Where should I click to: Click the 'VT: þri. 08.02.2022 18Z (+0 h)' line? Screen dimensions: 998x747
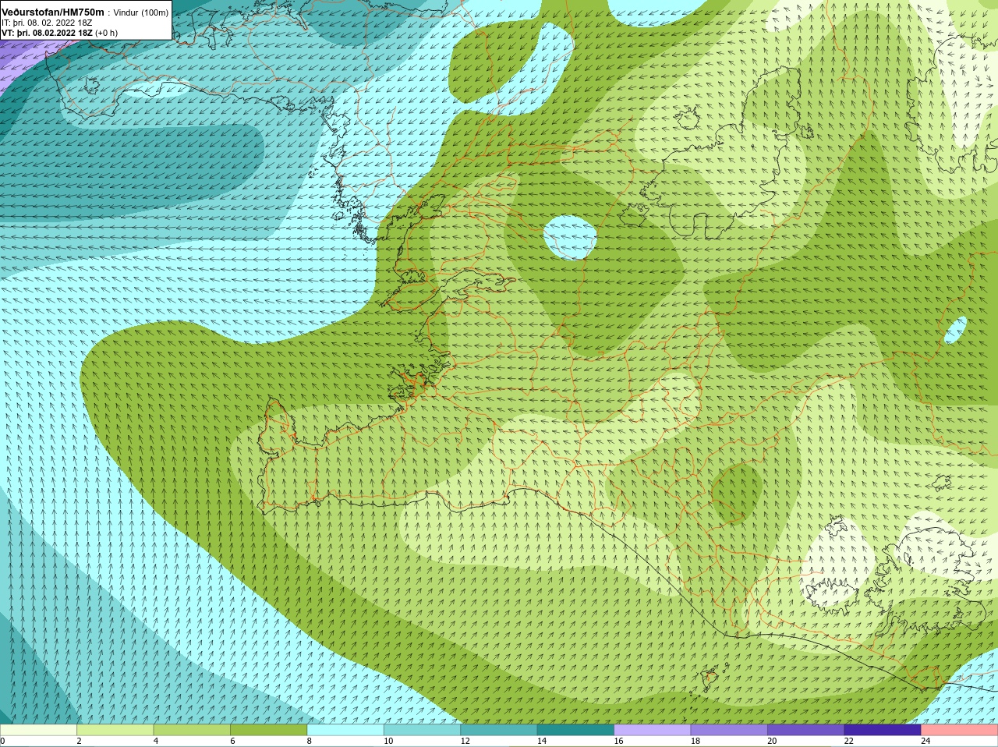coord(59,33)
